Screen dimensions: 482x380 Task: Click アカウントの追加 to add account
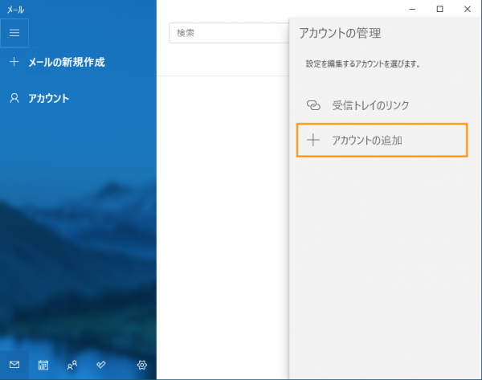click(x=382, y=141)
